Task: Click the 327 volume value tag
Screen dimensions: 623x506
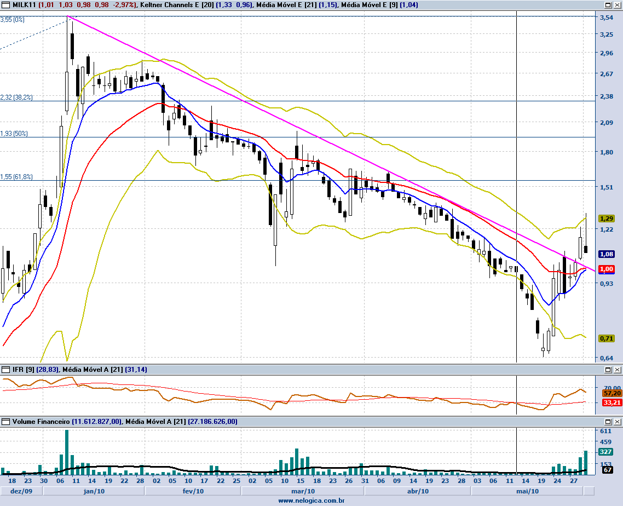Action: click(x=605, y=452)
